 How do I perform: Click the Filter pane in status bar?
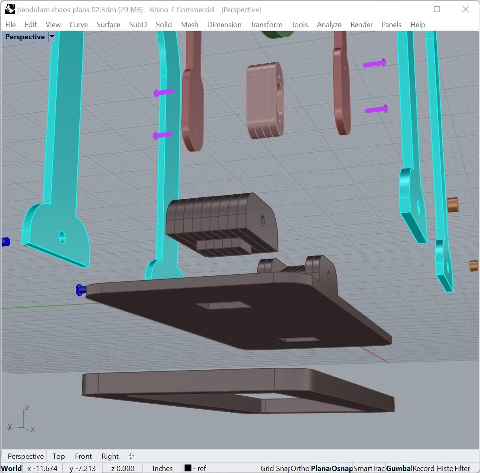(462, 468)
